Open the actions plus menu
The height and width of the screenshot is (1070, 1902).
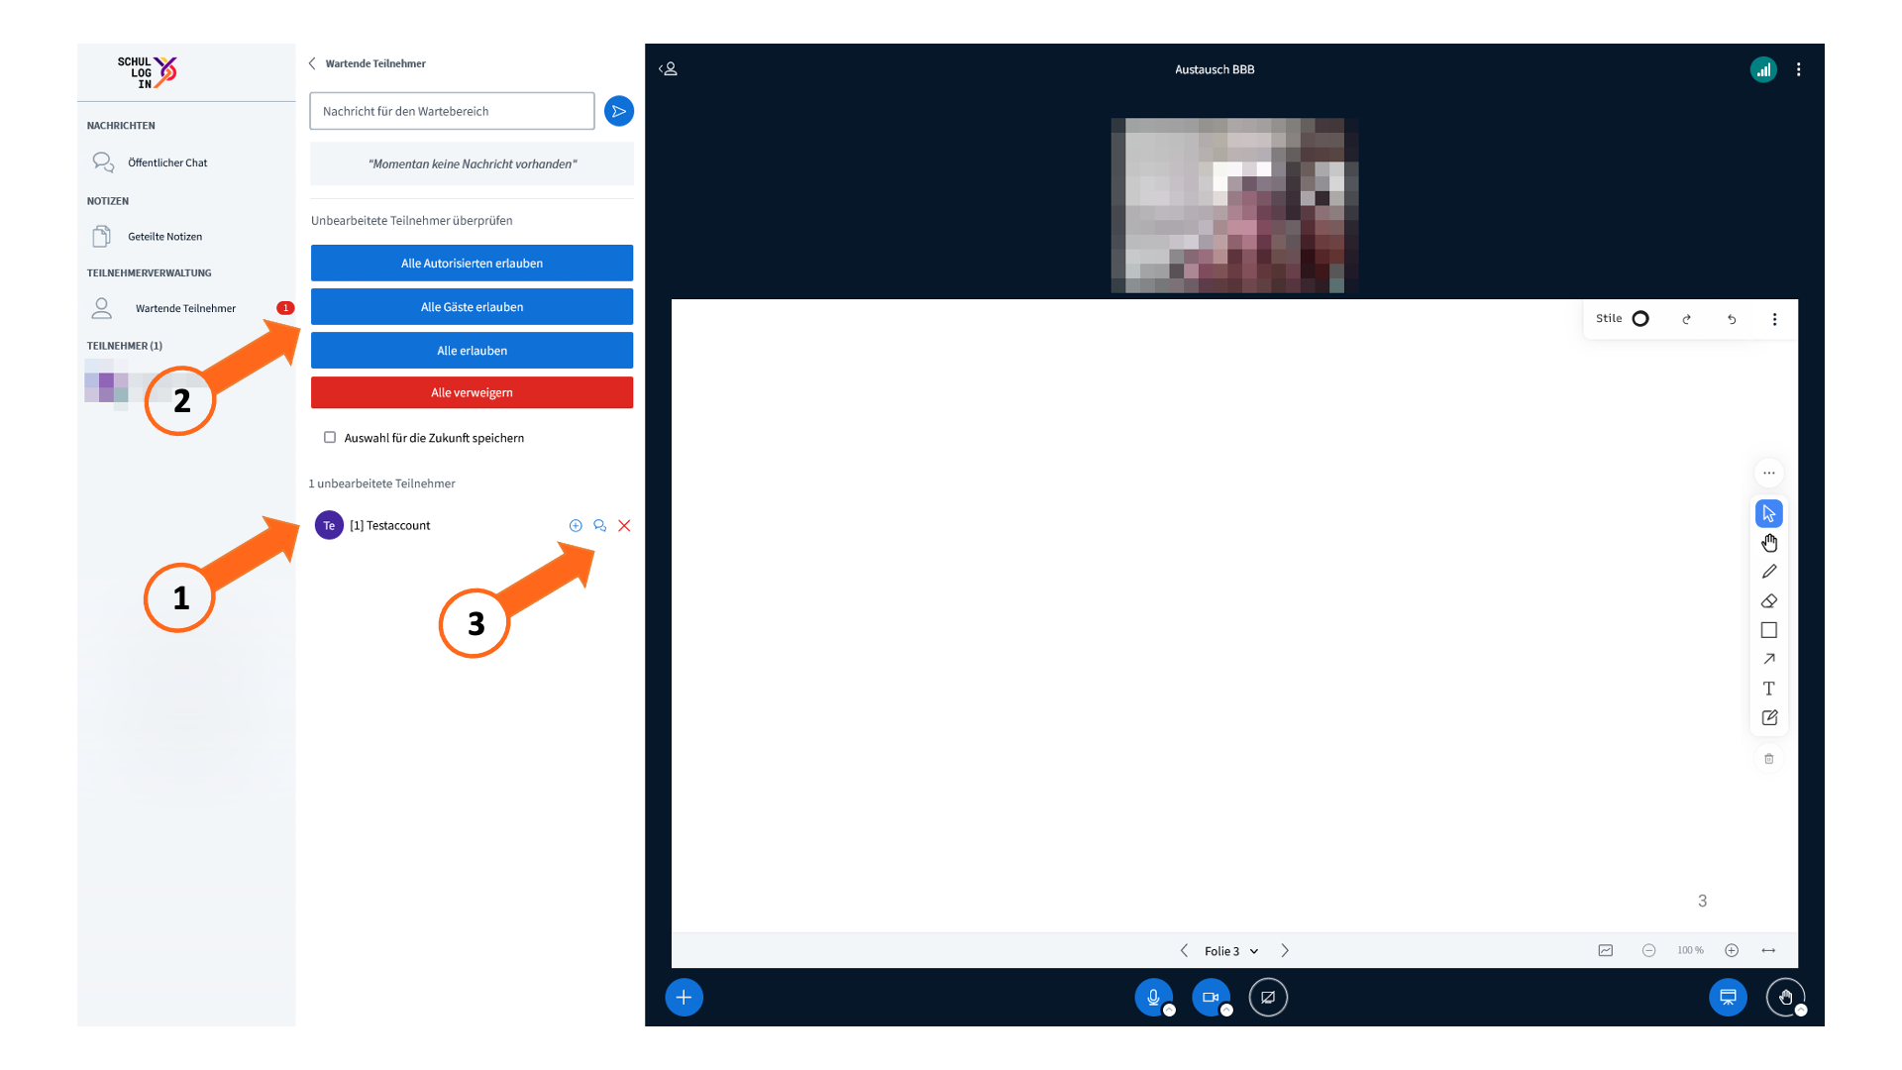(684, 998)
